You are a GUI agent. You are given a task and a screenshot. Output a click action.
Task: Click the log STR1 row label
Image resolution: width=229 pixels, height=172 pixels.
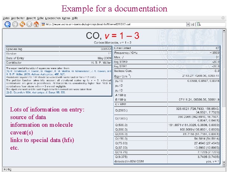[121, 66]
